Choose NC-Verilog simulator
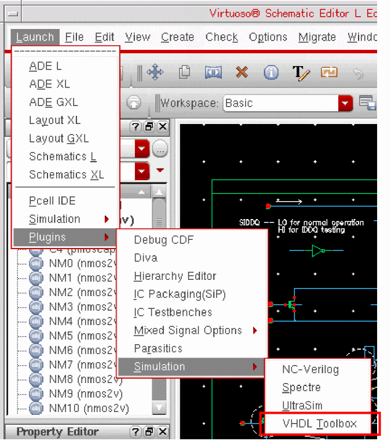Image resolution: width=391 pixels, height=441 pixels. click(317, 370)
